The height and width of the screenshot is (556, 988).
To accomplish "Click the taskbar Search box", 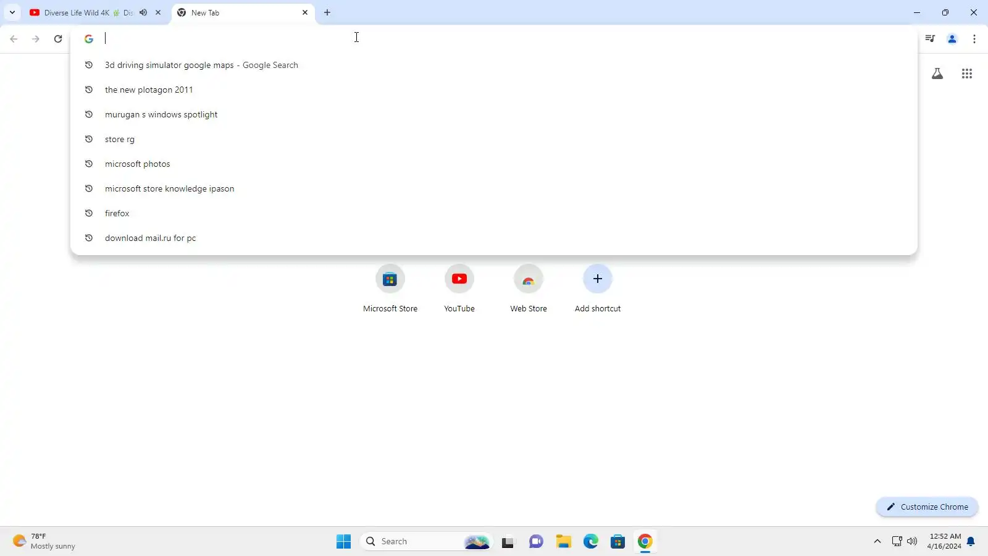I will click(x=426, y=541).
